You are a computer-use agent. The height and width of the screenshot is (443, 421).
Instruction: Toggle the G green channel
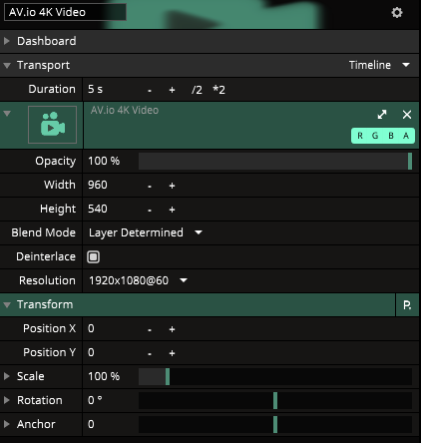(375, 136)
